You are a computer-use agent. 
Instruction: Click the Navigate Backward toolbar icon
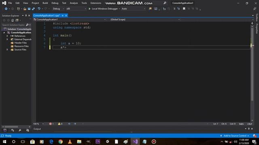tap(6, 9)
